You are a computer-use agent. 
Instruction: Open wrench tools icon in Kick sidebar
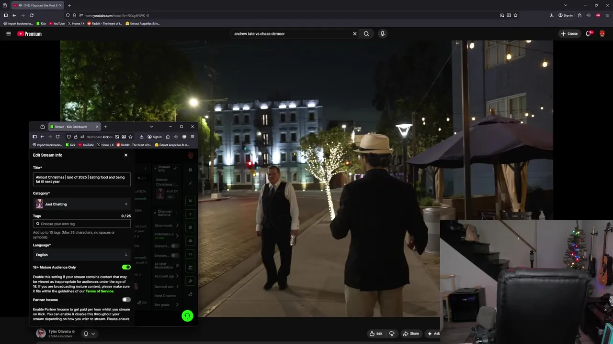(x=190, y=281)
